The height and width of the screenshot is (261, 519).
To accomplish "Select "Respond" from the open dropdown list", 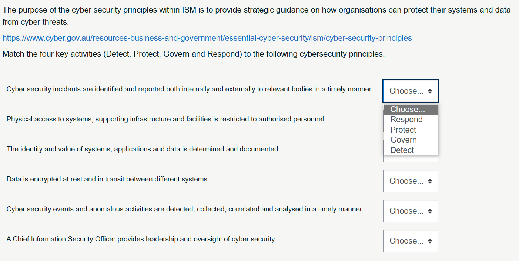I will (406, 119).
